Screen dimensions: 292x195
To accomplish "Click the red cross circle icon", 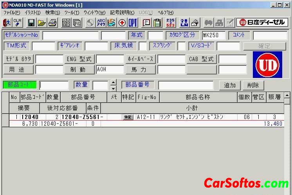I will (x=122, y=22).
